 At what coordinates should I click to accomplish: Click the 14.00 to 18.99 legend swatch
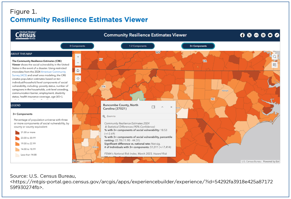(x=17, y=149)
